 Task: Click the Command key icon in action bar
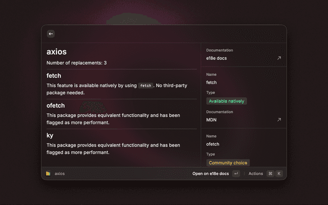coord(271,173)
